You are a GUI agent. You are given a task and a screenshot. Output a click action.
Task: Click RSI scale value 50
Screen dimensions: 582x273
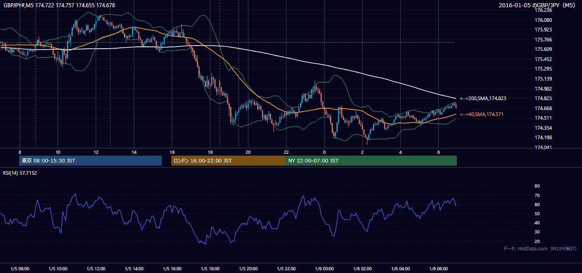pos(537,213)
